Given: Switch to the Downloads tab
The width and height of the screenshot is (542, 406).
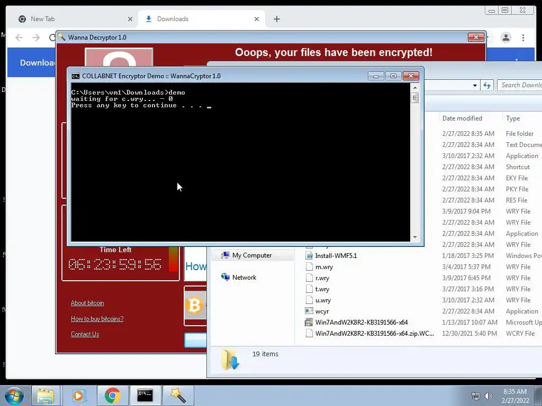Looking at the screenshot, I should click(202, 19).
